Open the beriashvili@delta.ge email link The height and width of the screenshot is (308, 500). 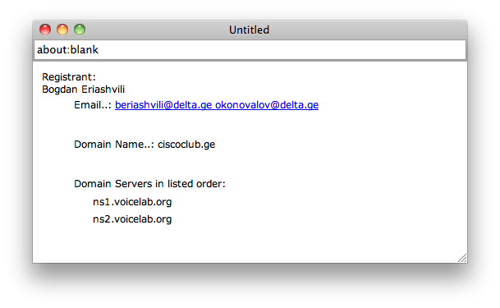click(163, 105)
